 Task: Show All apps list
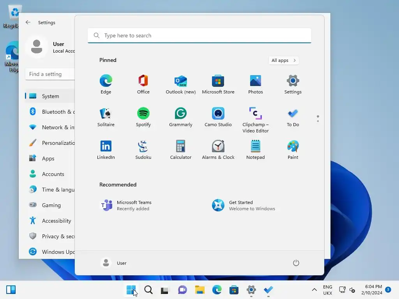pos(284,60)
